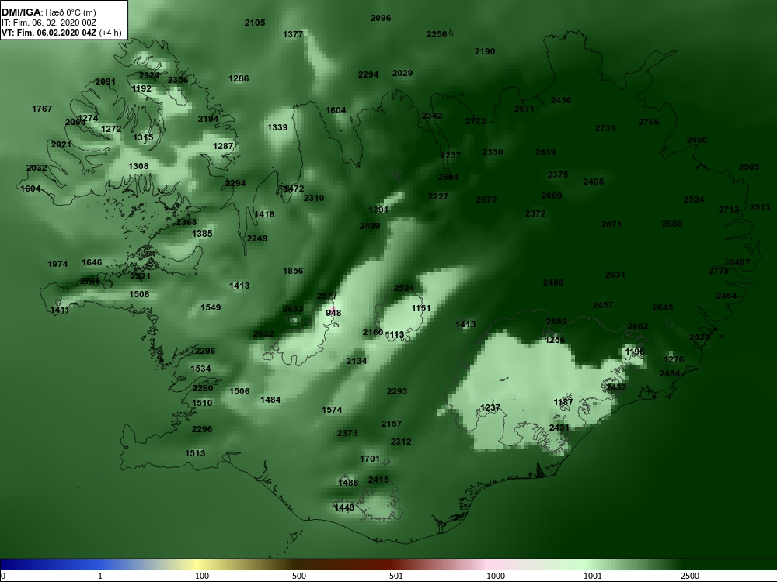777x582 pixels.
Task: Click the value 1411 on the peninsula tip
Action: coord(60,310)
